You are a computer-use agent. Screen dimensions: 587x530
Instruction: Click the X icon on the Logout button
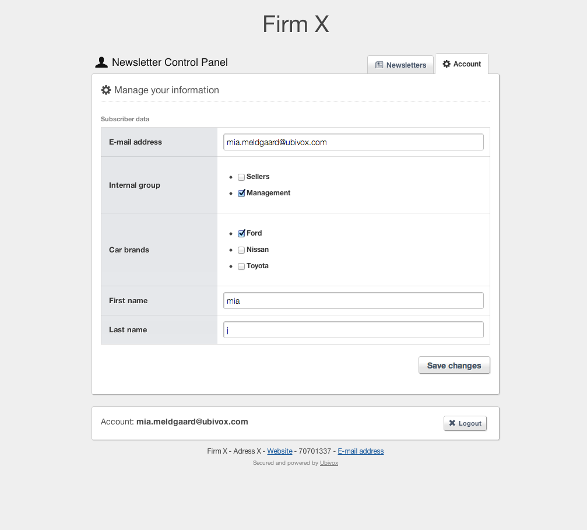pos(452,423)
